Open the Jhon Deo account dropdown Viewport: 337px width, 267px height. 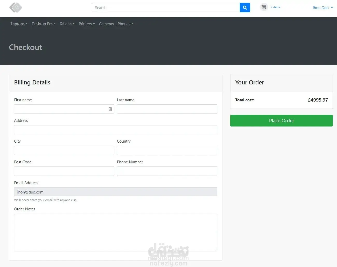tap(322, 8)
